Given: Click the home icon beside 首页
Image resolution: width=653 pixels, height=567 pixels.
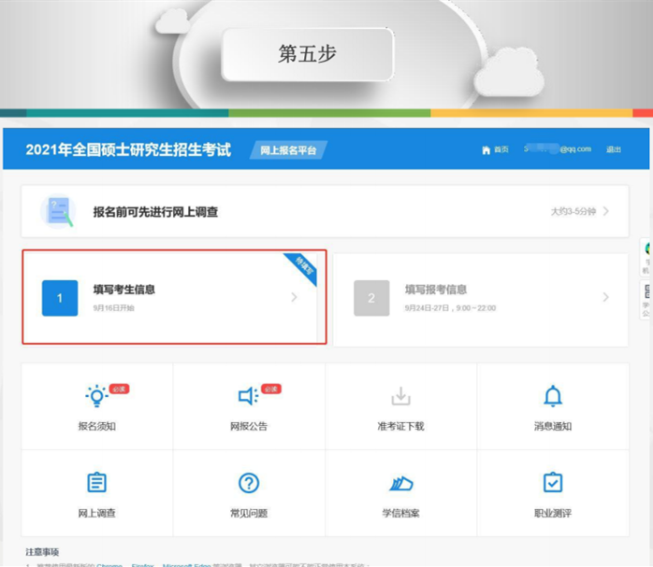Looking at the screenshot, I should click(486, 149).
